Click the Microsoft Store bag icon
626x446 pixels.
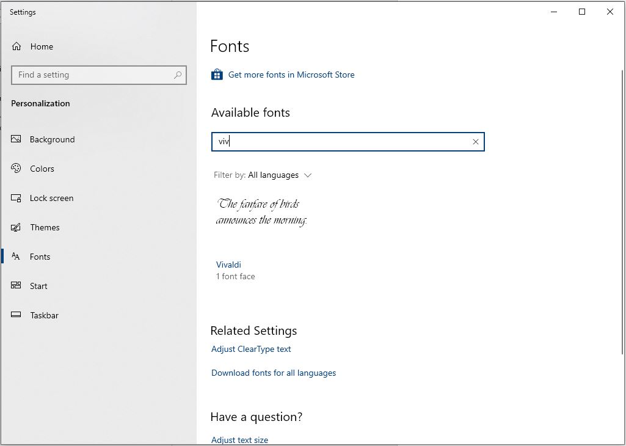pyautogui.click(x=217, y=75)
